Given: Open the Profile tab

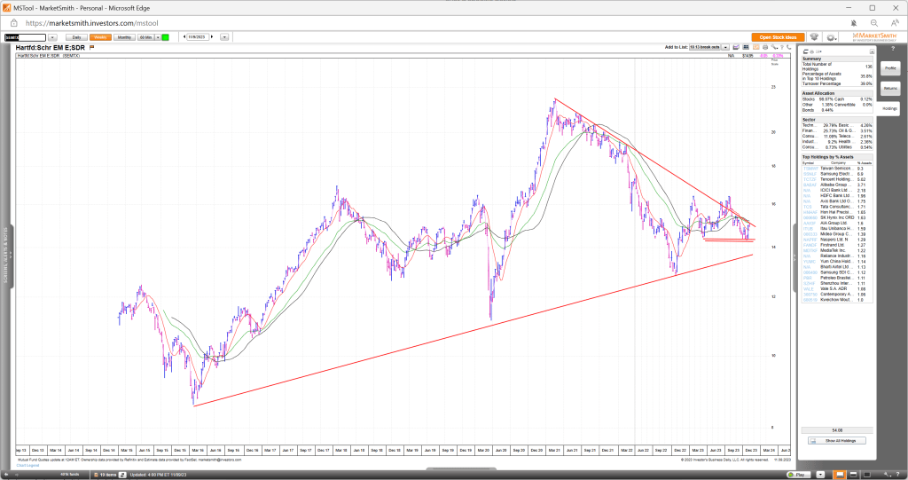Looking at the screenshot, I should 890,68.
